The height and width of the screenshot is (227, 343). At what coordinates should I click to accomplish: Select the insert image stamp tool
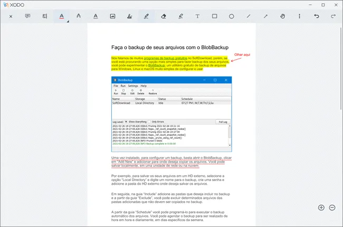112,16
